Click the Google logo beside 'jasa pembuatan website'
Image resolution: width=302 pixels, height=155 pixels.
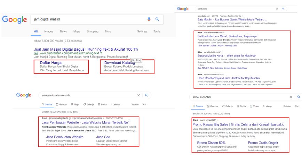[24, 95]
